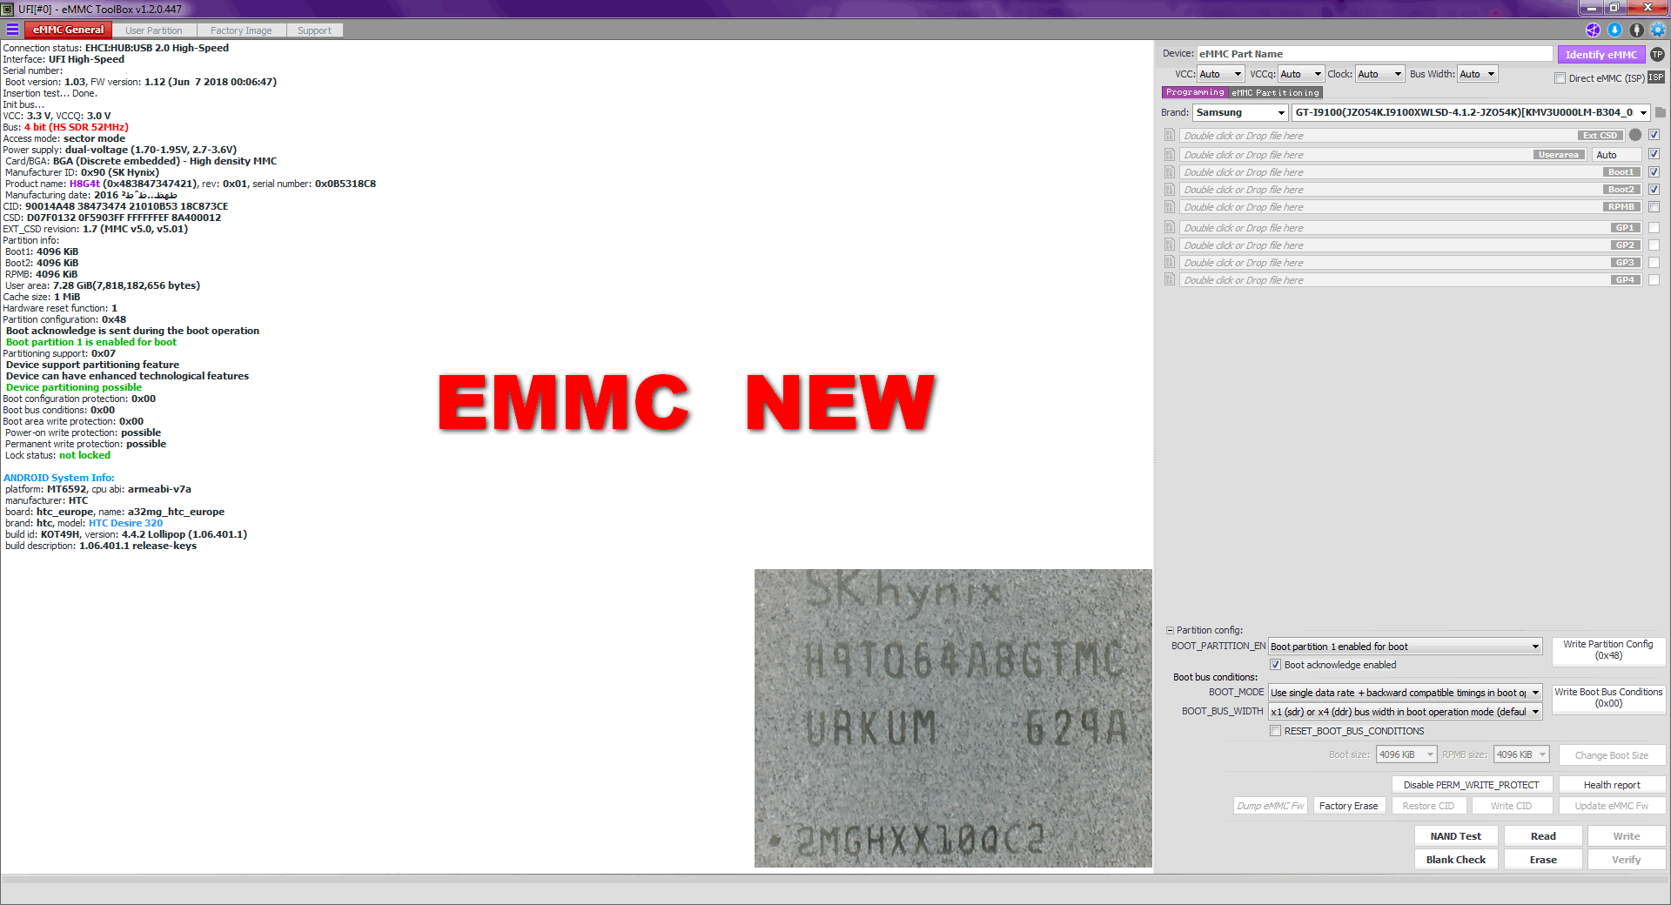Click Disable PERM_WRITE_PROTECT button
The image size is (1671, 905).
click(1471, 785)
